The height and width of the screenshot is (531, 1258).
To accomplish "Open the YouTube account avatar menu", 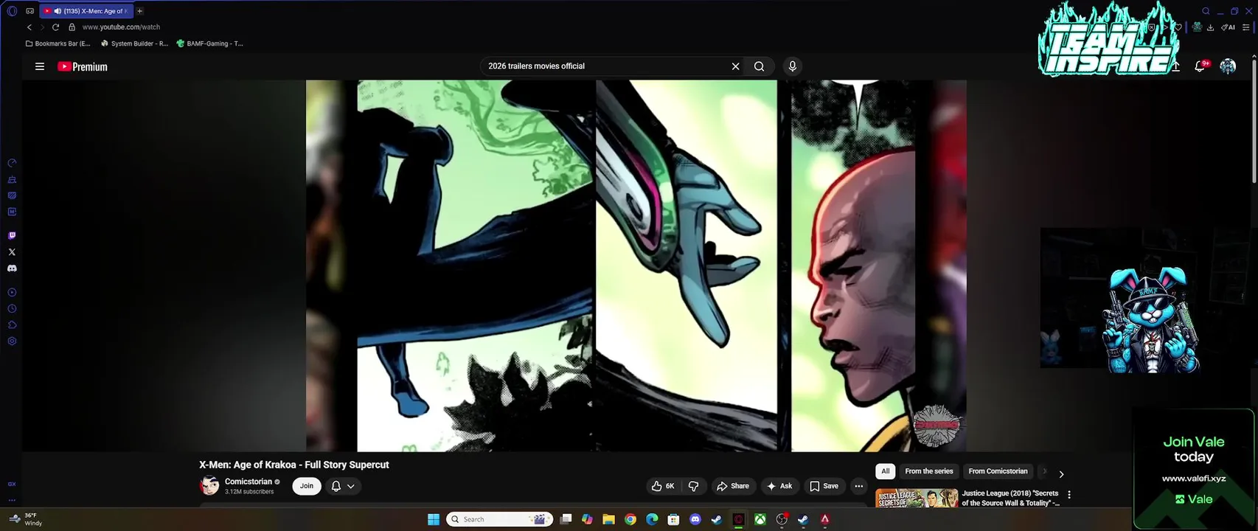I will [x=1228, y=66].
